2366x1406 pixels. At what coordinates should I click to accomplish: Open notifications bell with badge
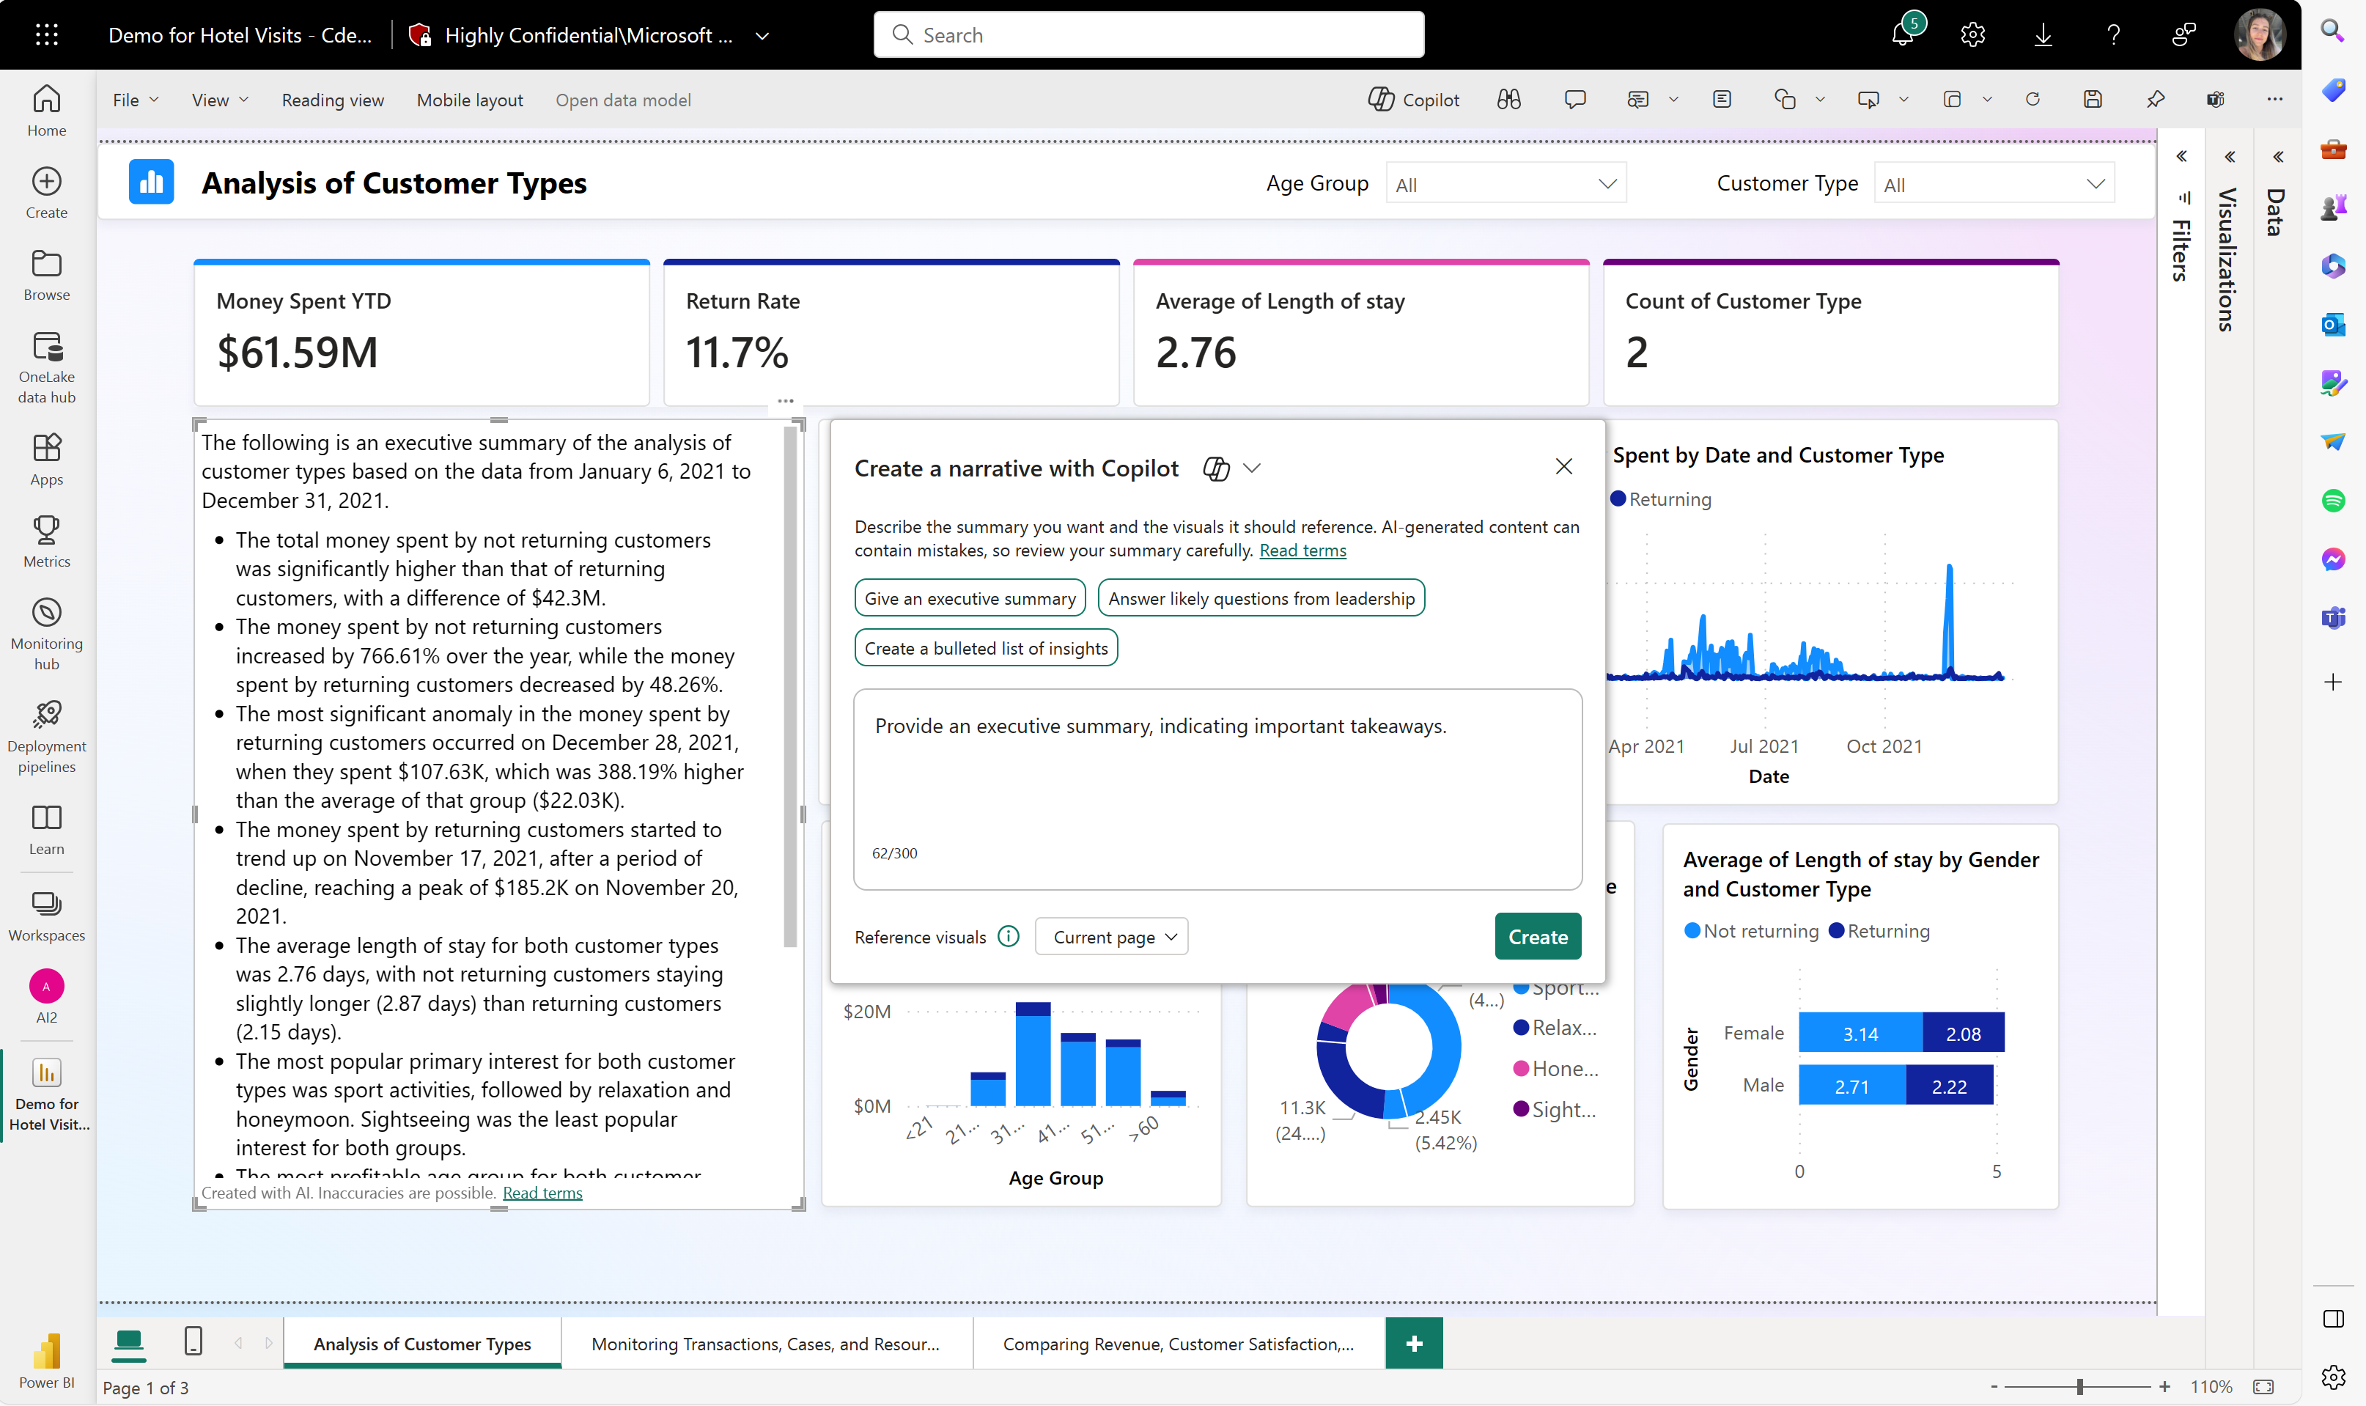1902,35
